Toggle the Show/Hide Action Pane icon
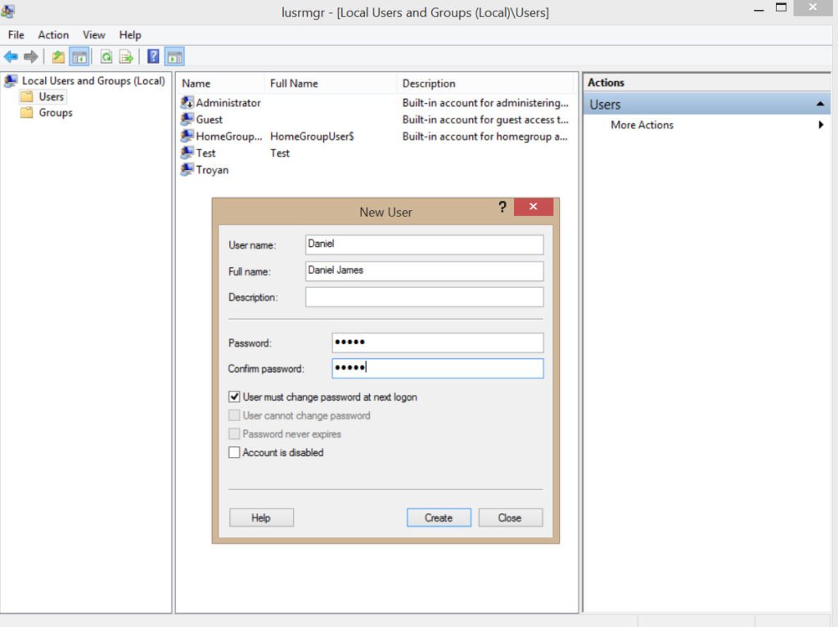 click(x=175, y=56)
